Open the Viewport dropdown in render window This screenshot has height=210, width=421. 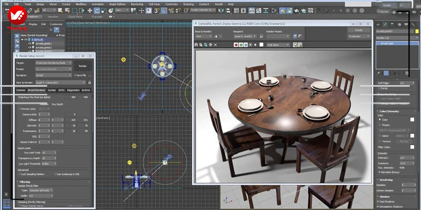pyautogui.click(x=245, y=36)
